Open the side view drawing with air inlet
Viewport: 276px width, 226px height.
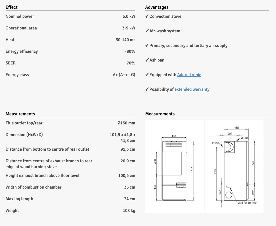pos(234,166)
